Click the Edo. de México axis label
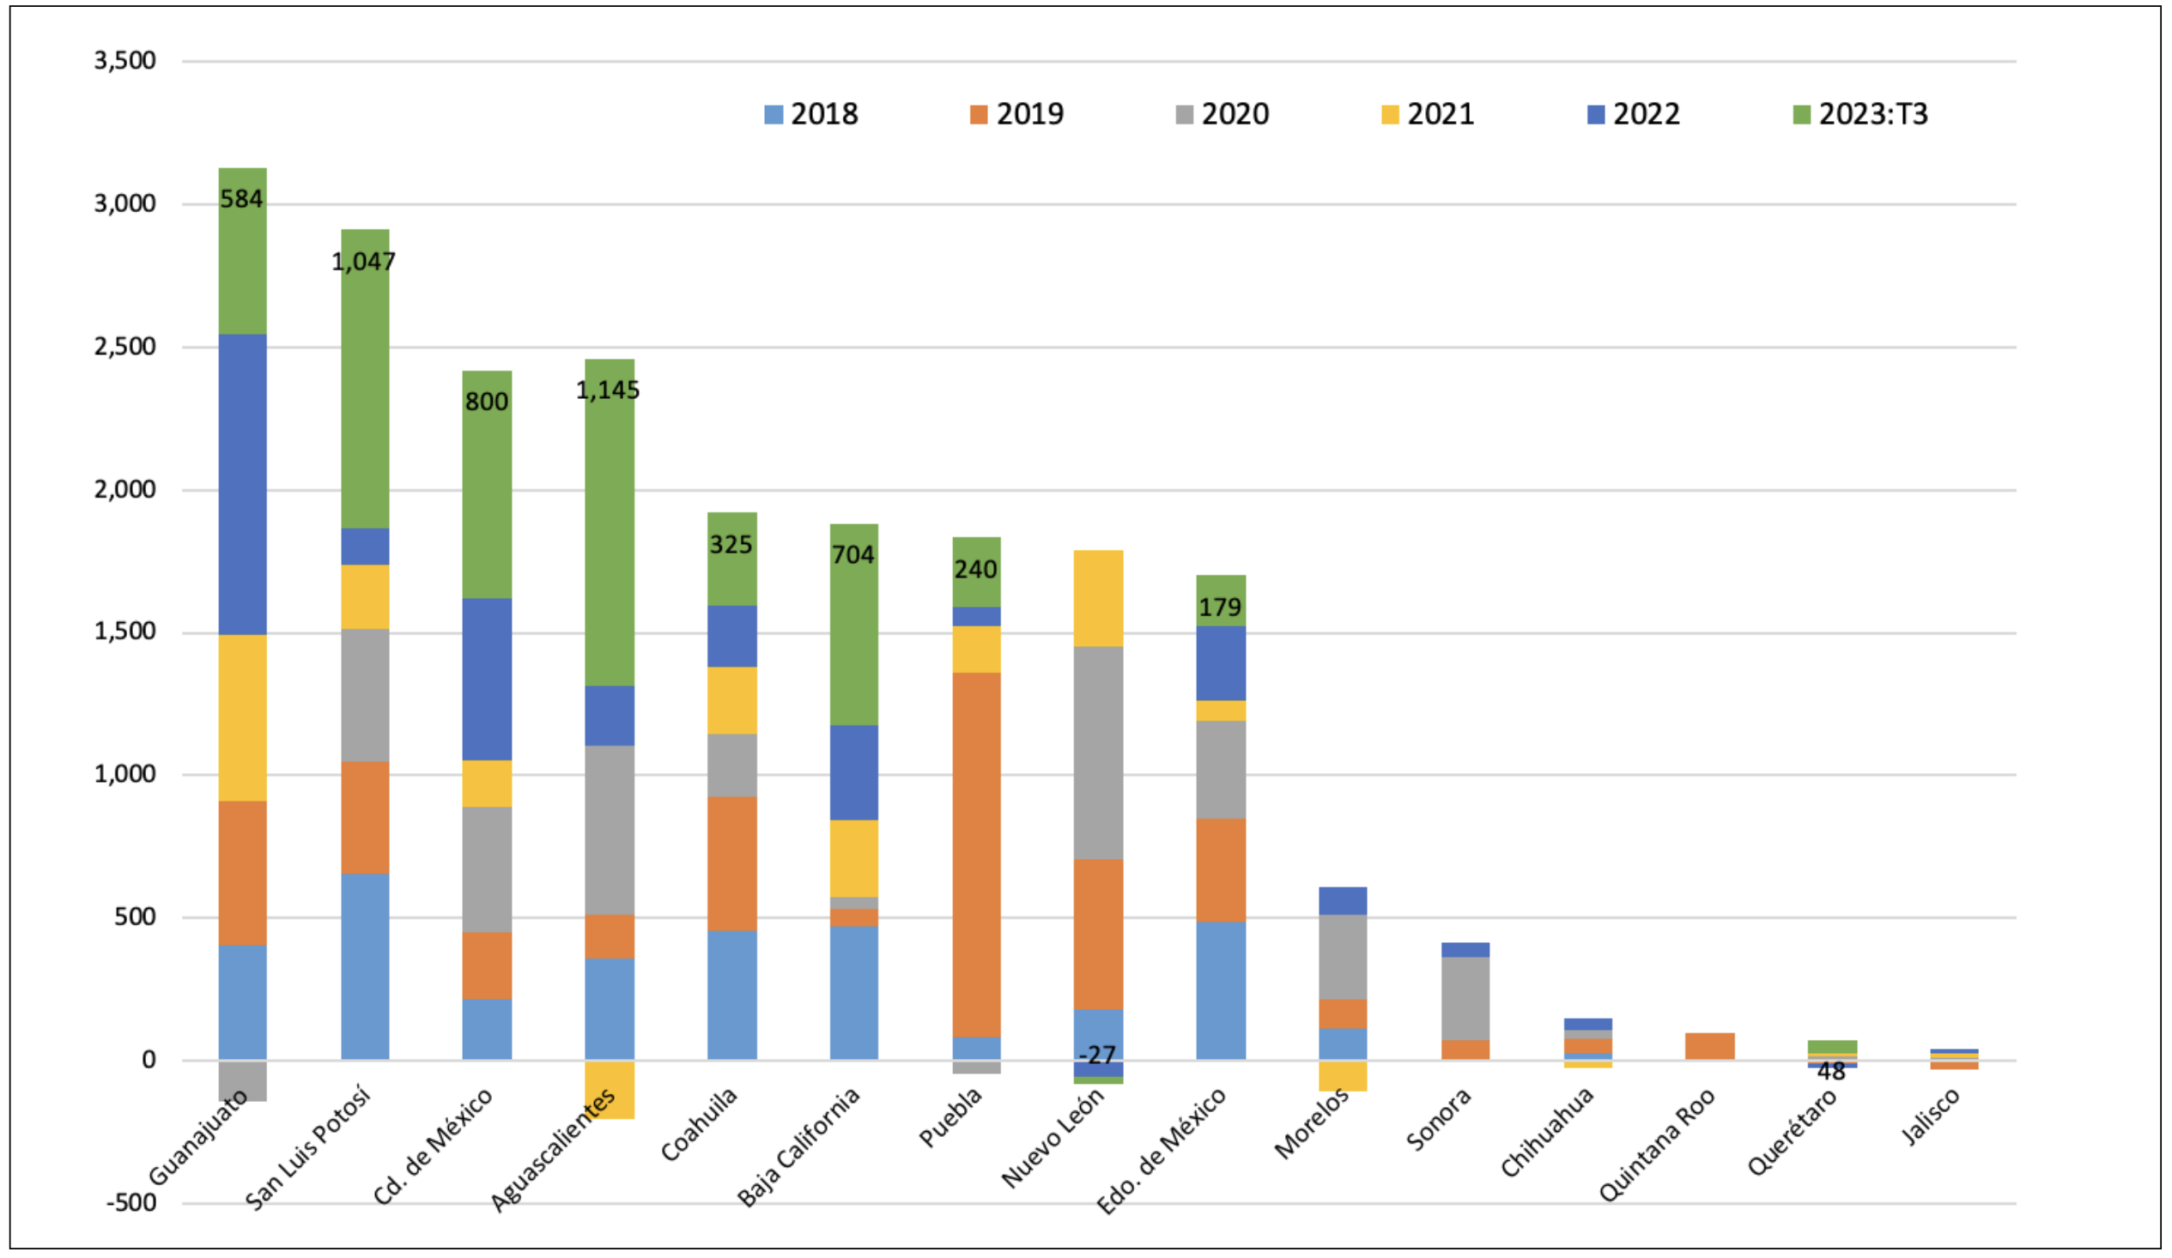This screenshot has width=2172, height=1258. (1160, 1151)
